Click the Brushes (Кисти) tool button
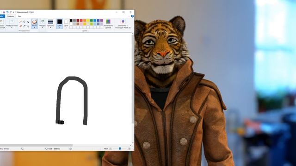 34,24
